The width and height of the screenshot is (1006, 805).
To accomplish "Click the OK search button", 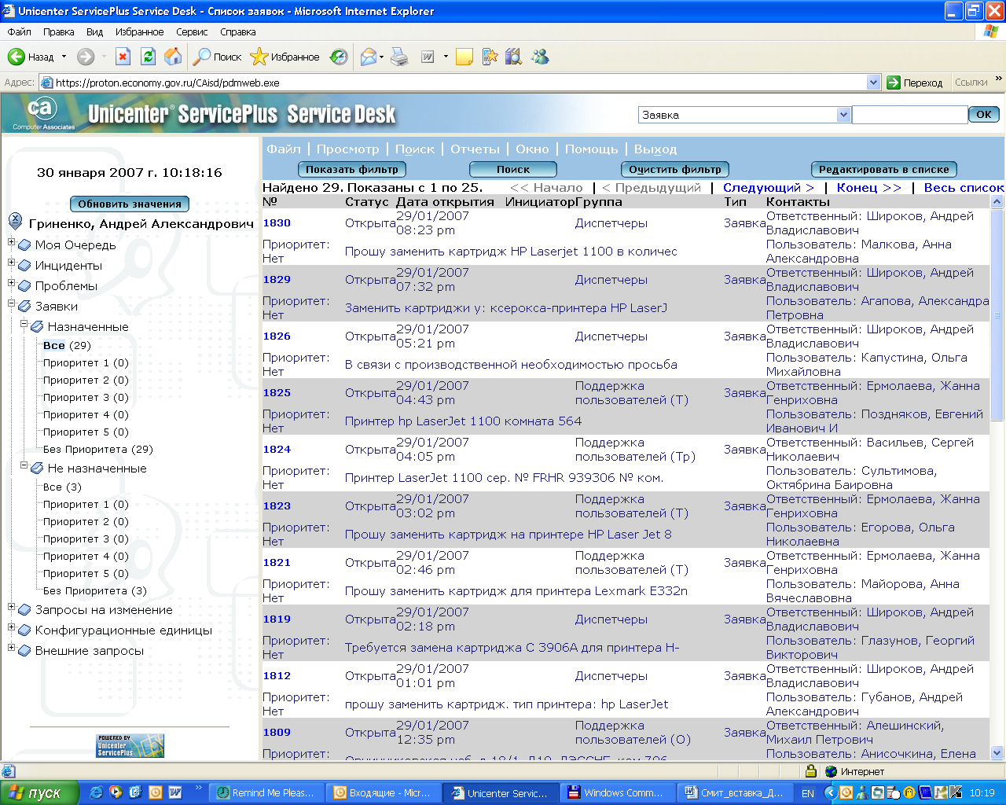I will (x=984, y=114).
